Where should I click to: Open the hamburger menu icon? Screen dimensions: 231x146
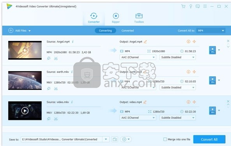click(205, 6)
